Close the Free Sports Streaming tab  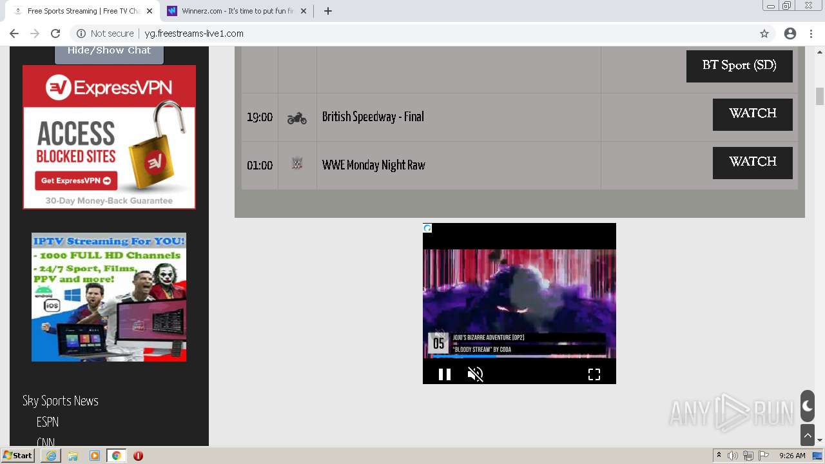(x=150, y=11)
